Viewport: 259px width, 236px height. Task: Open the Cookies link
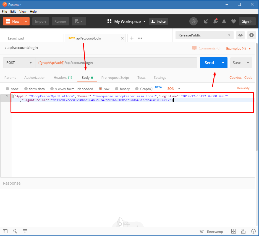coord(236,78)
